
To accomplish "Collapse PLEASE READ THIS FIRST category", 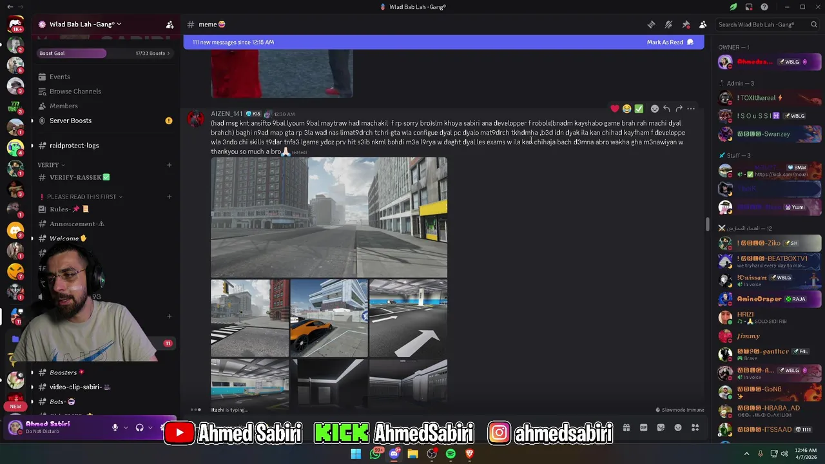I will point(81,197).
